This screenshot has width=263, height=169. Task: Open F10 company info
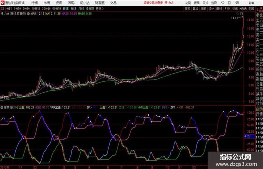tap(227, 9)
